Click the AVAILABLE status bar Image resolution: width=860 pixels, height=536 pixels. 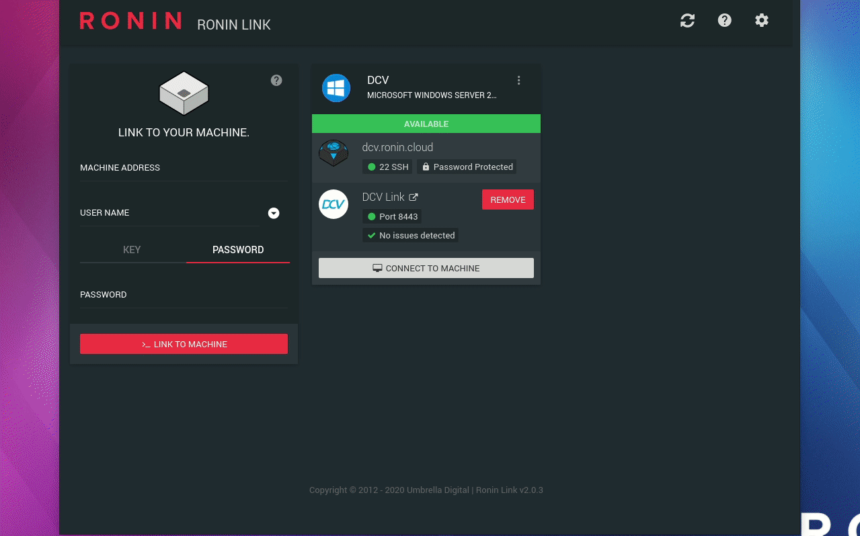(426, 124)
